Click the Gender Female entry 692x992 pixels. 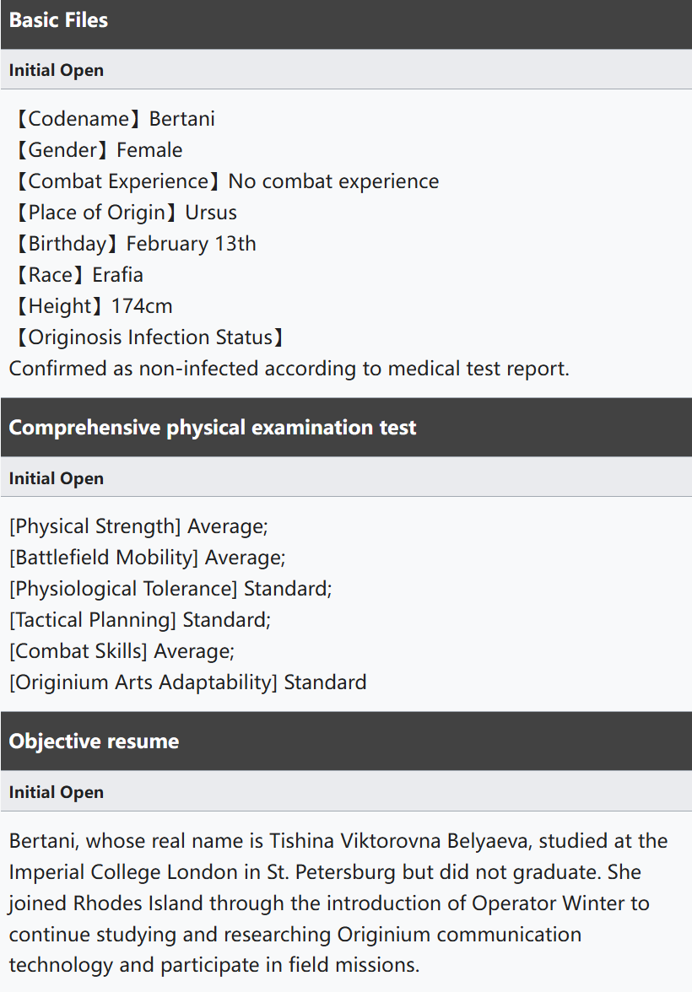point(97,150)
